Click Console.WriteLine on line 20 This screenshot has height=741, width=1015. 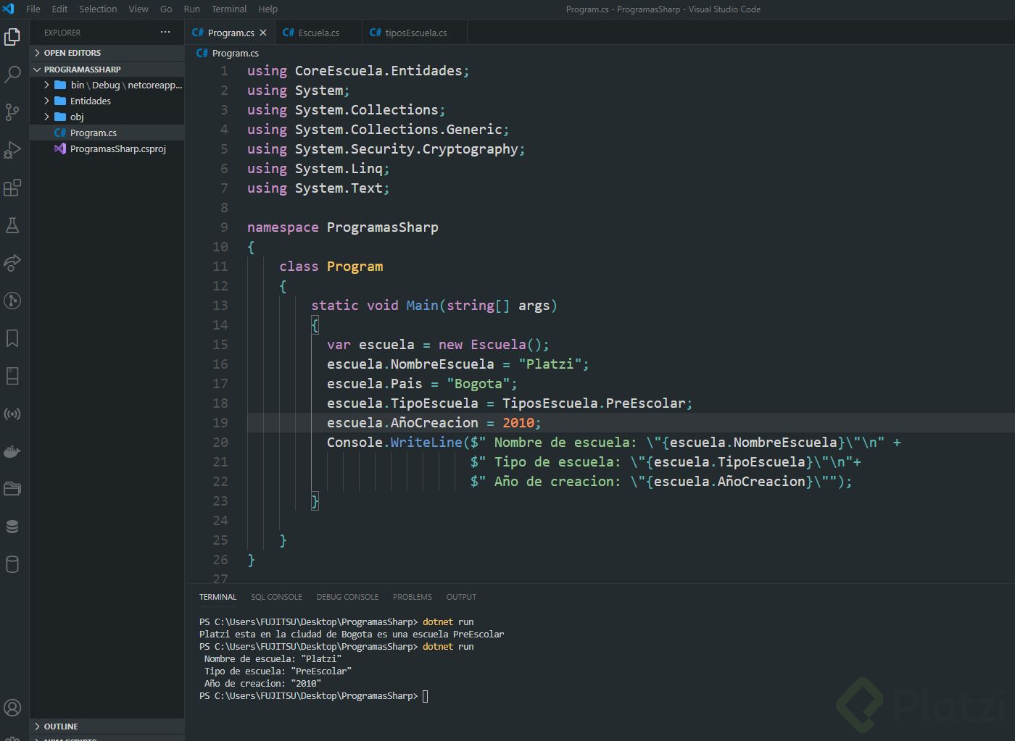[394, 442]
